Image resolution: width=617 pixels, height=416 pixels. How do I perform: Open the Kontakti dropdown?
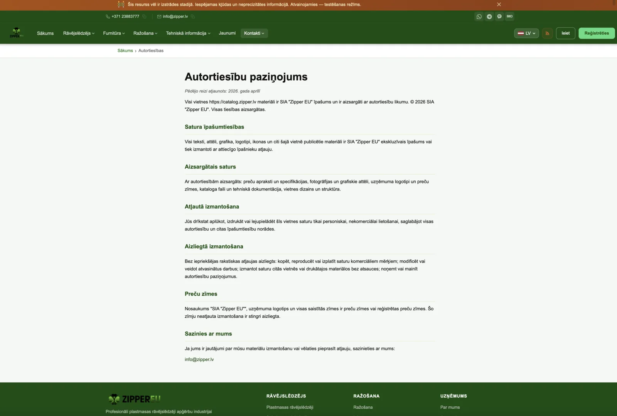[x=254, y=33]
